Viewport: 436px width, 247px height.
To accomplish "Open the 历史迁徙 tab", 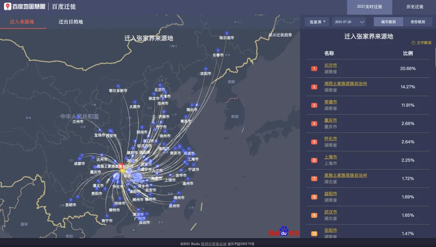I will [x=415, y=7].
